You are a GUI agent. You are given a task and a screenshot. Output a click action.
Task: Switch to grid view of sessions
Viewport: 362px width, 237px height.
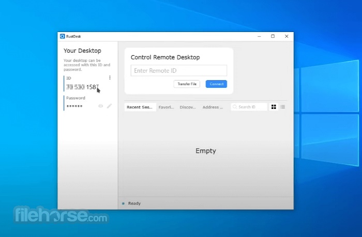pos(274,107)
